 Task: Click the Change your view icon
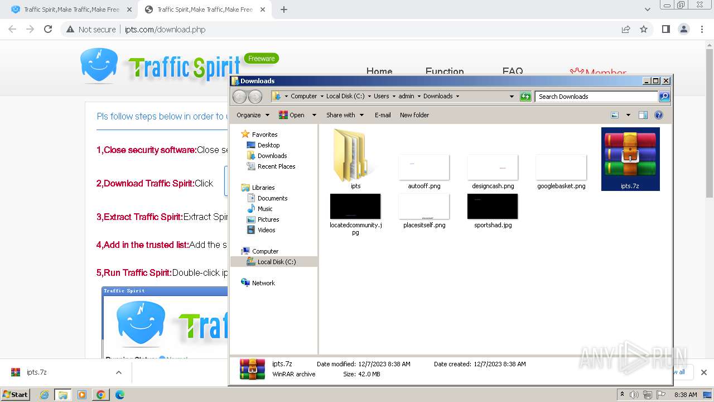tap(615, 115)
